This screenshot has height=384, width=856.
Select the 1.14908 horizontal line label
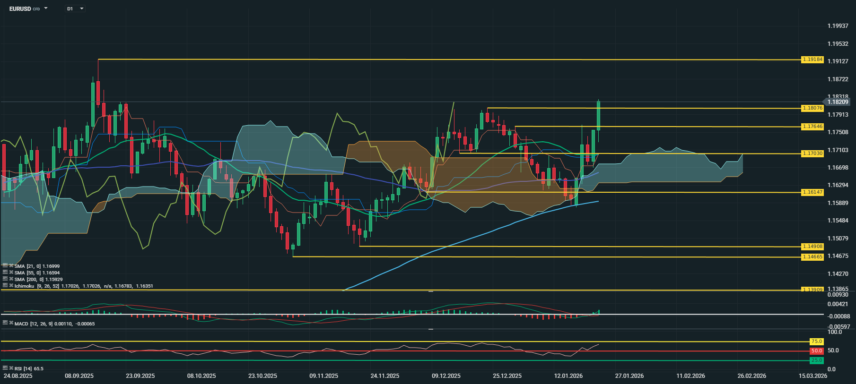pos(812,247)
